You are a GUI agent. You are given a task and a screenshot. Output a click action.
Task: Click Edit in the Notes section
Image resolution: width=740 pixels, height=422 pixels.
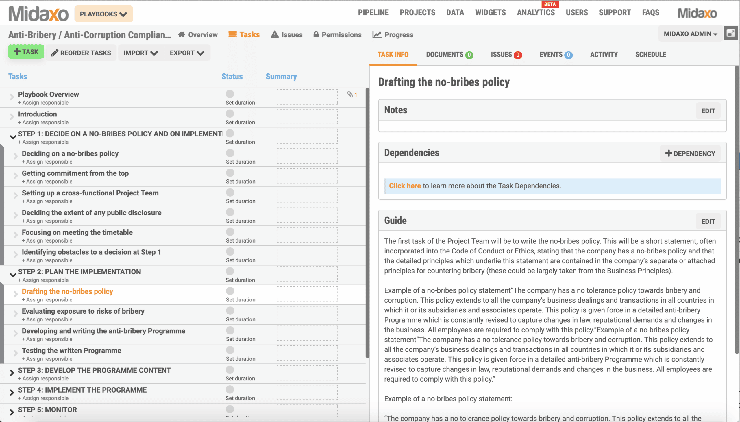coord(708,111)
